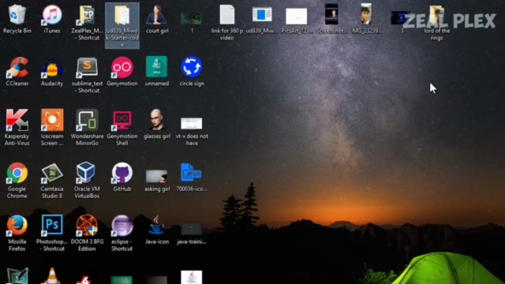505x284 pixels.
Task: Select the java-traini... image file
Action: point(191,229)
